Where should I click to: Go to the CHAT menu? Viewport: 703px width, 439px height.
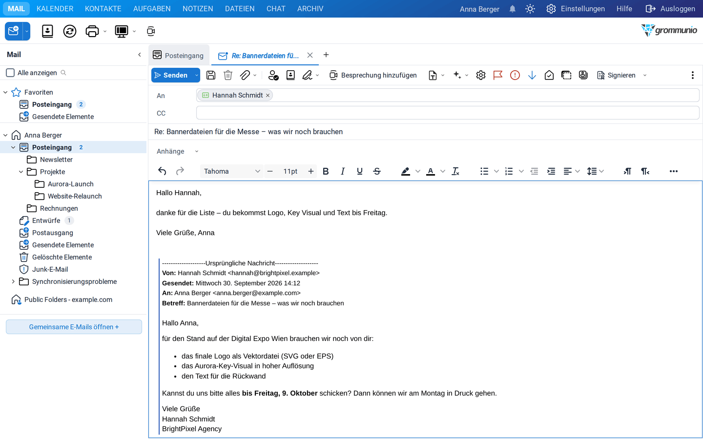(x=276, y=9)
